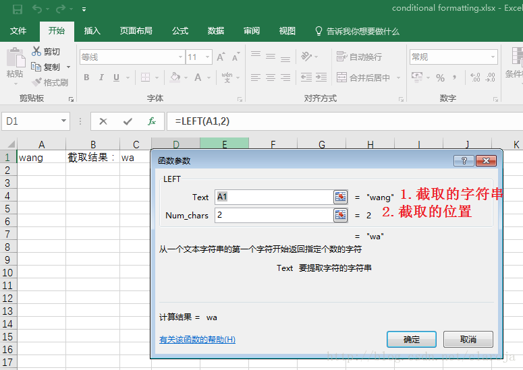
Task: Toggle Italic formatting
Action: coord(101,78)
